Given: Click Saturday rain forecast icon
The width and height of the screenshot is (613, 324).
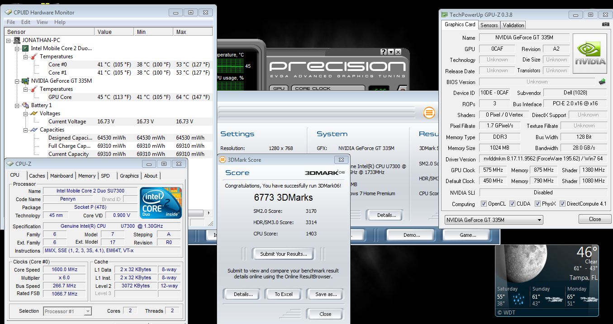Looking at the screenshot, I should tap(519, 299).
